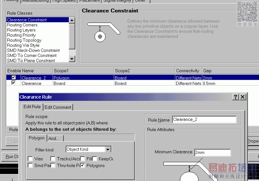Viewport: 259px width, 181px height.
Task: Click the Rule Classes scrollbar thumb
Action: point(72,36)
